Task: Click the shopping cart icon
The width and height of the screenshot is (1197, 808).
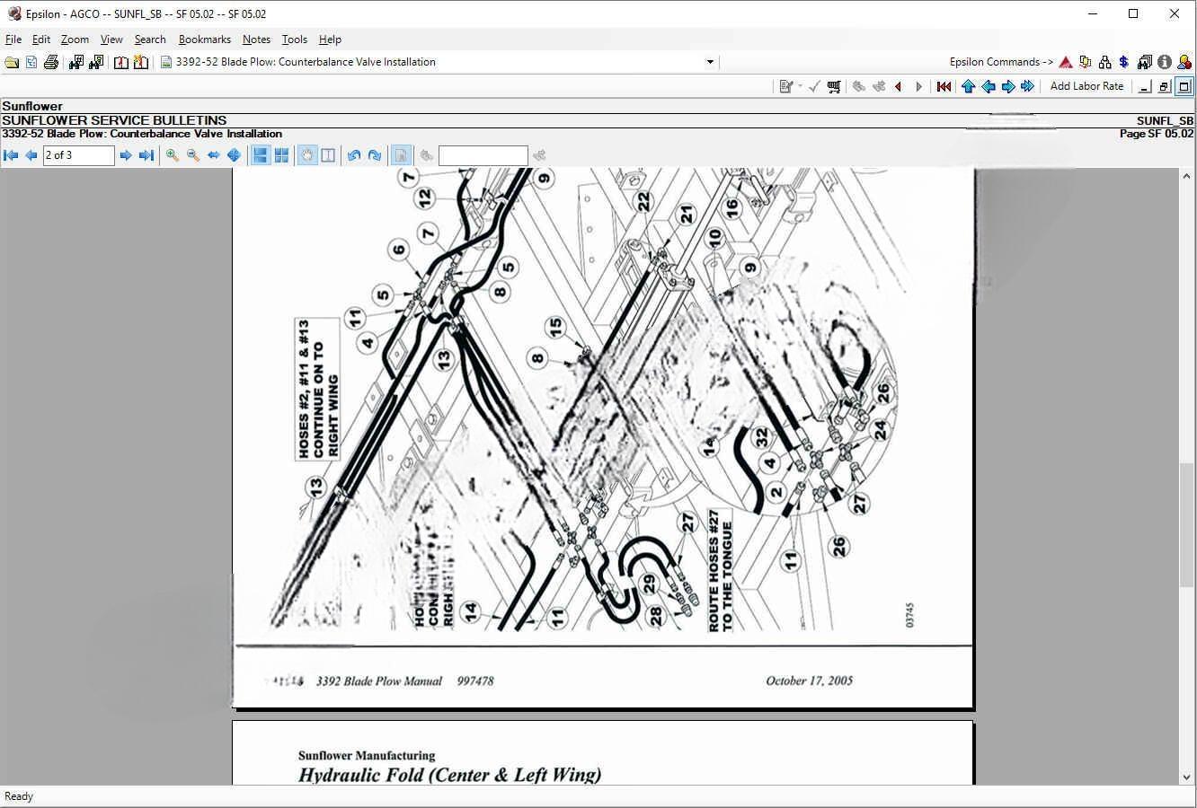Action: [x=834, y=86]
